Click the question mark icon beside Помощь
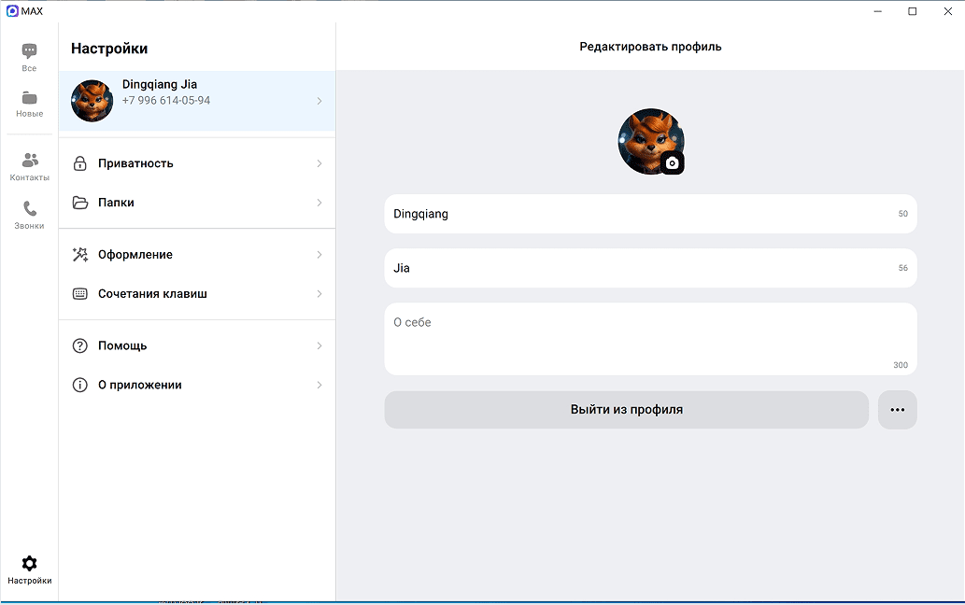Image resolution: width=965 pixels, height=605 pixels. 80,346
